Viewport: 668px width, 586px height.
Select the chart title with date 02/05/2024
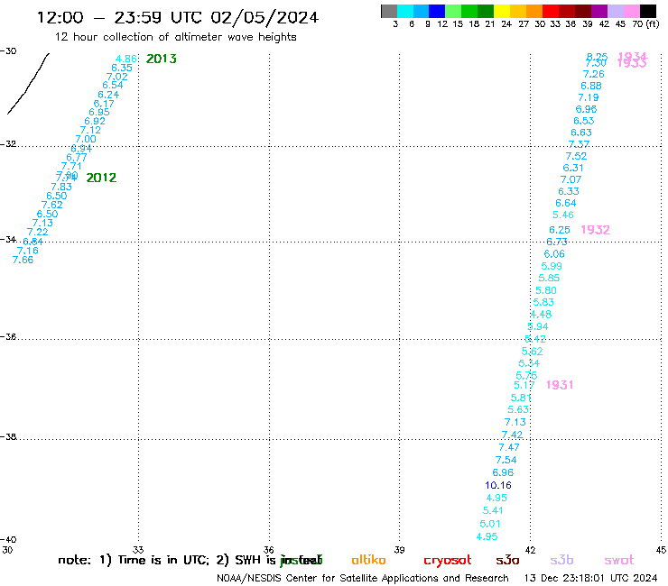pyautogui.click(x=178, y=17)
